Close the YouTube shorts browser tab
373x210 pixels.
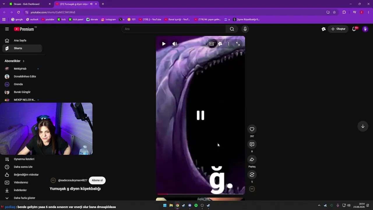[96, 4]
